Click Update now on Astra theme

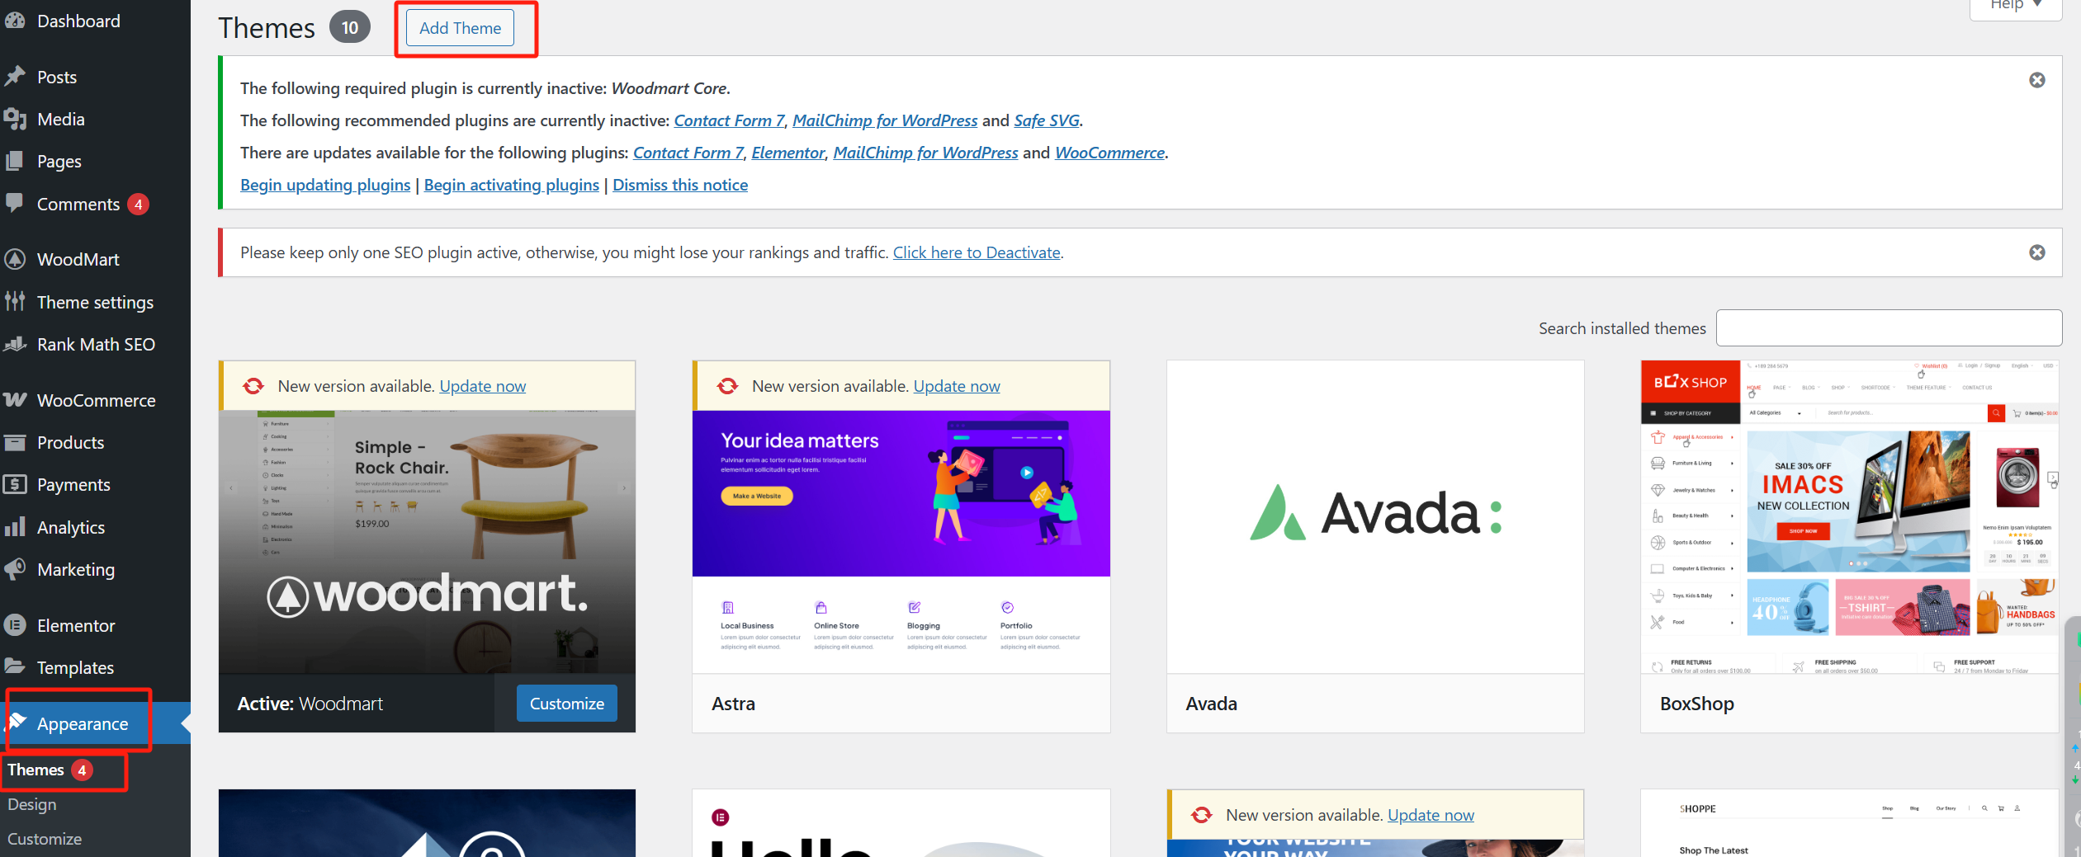[x=956, y=386]
